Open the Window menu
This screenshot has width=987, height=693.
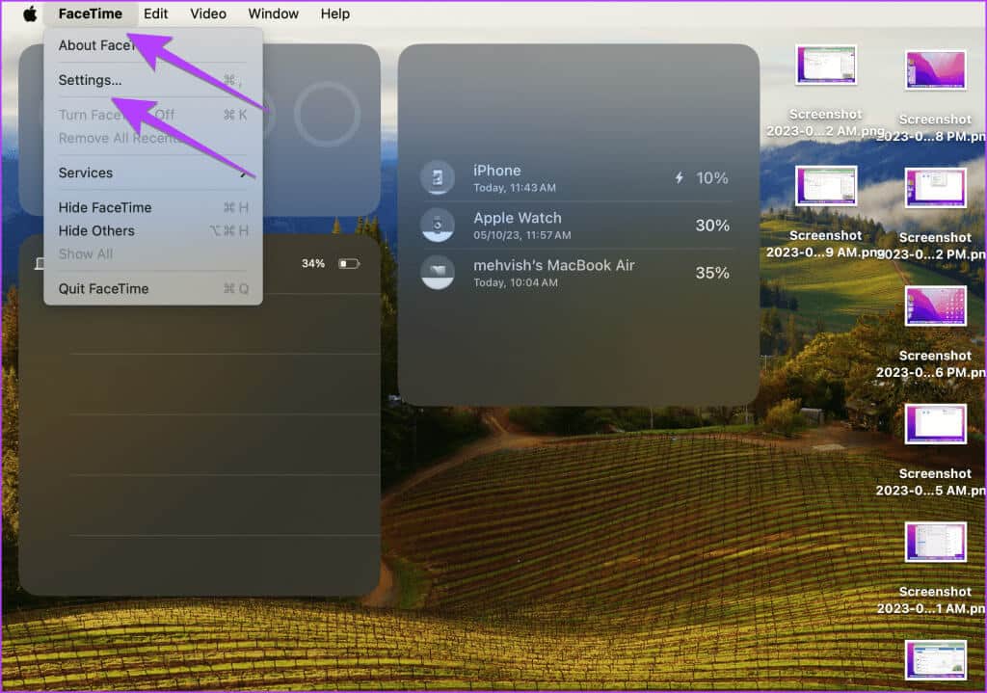(273, 13)
